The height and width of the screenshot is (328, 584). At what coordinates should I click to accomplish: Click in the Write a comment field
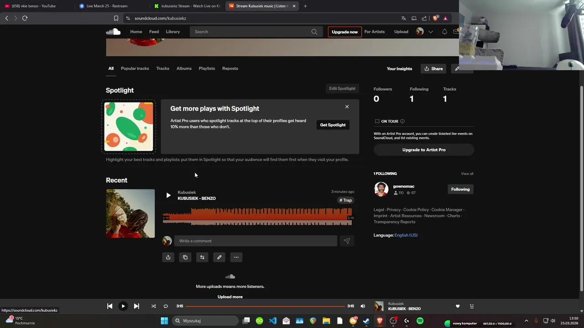255,241
